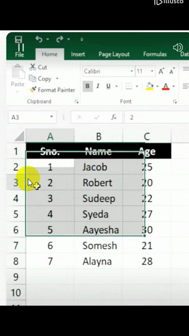Select row 7 header
Viewport: 189px width, 336px height.
click(x=16, y=245)
